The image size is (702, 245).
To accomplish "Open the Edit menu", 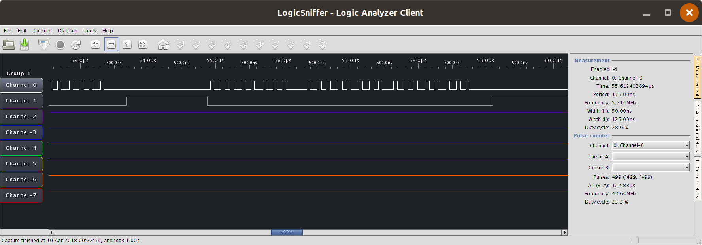I will [x=22, y=31].
